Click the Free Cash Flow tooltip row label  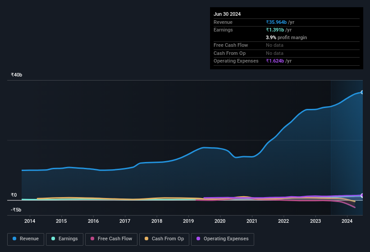tap(231, 45)
